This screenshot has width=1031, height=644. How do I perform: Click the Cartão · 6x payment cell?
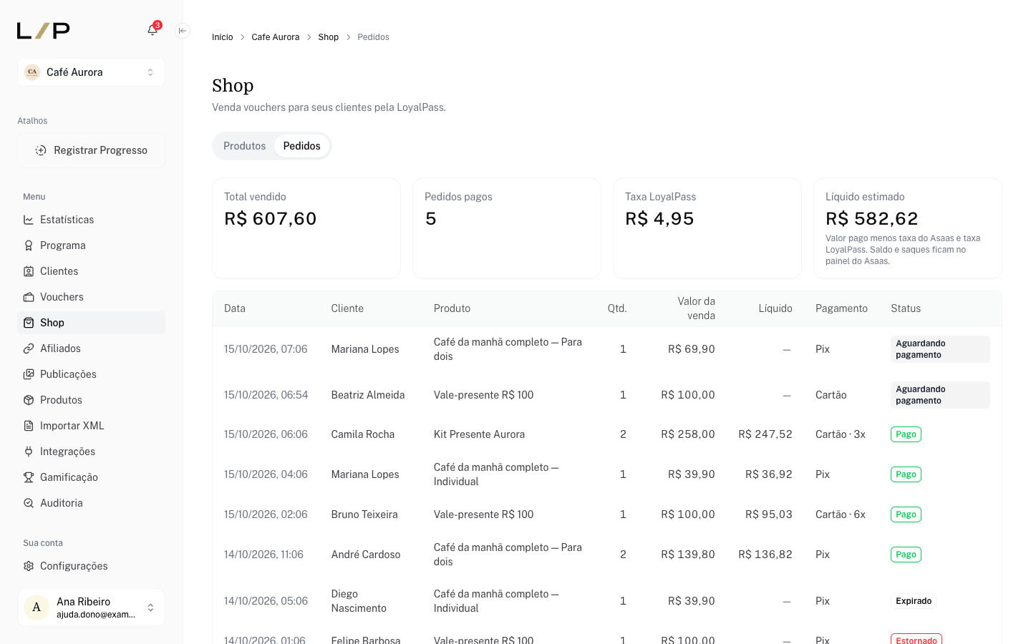pos(841,514)
